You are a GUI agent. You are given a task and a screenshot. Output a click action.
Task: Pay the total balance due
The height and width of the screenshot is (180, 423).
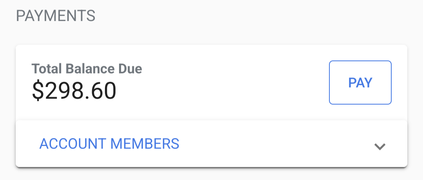point(360,82)
